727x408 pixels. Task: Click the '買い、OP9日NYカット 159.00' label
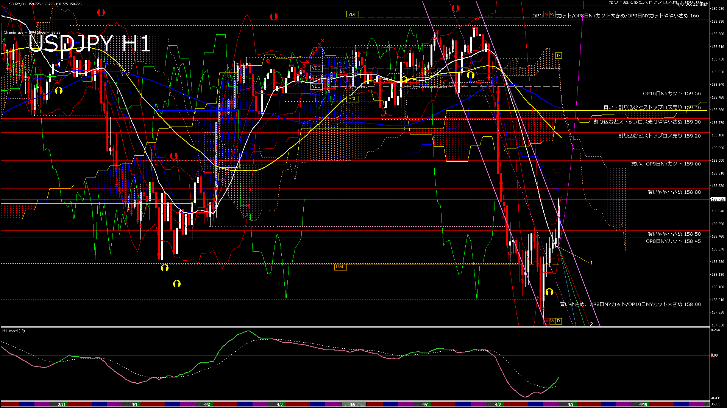click(x=666, y=164)
